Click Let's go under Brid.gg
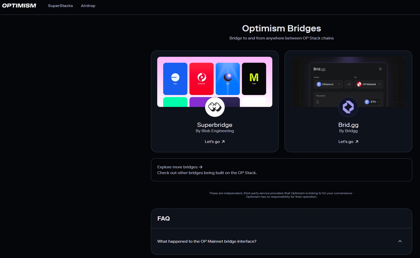420x258 pixels. click(x=348, y=141)
